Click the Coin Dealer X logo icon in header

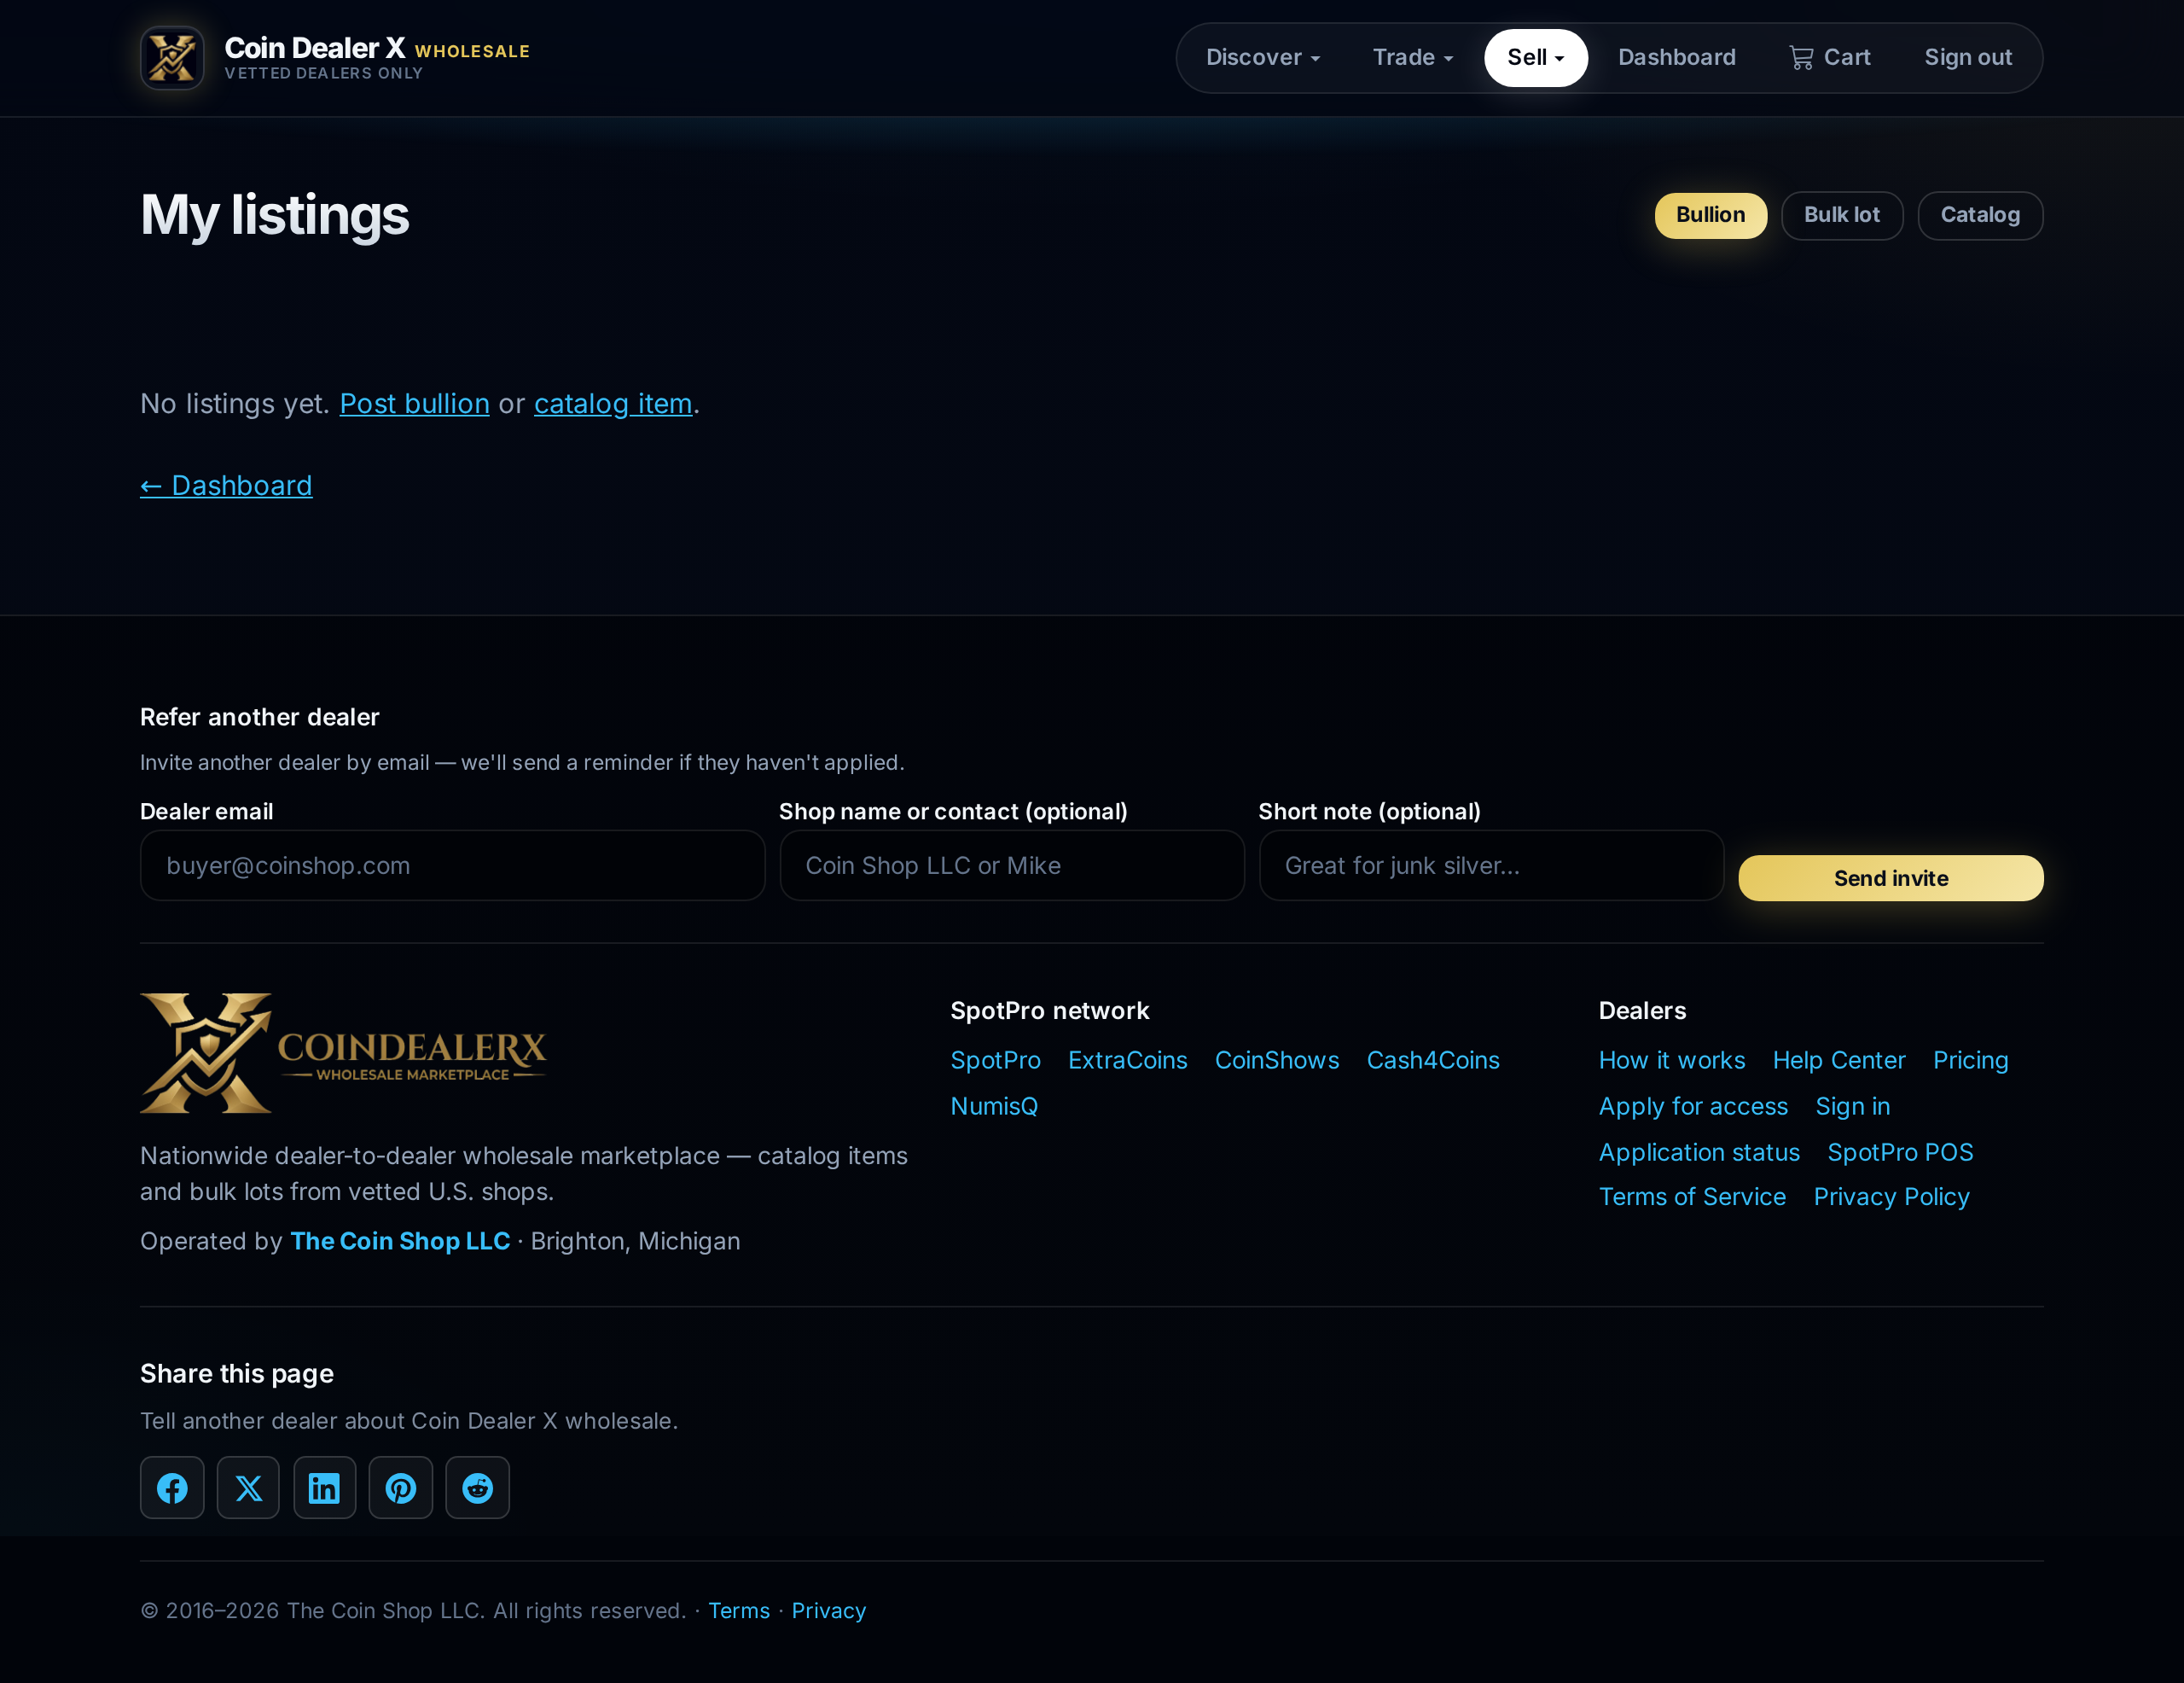172,58
